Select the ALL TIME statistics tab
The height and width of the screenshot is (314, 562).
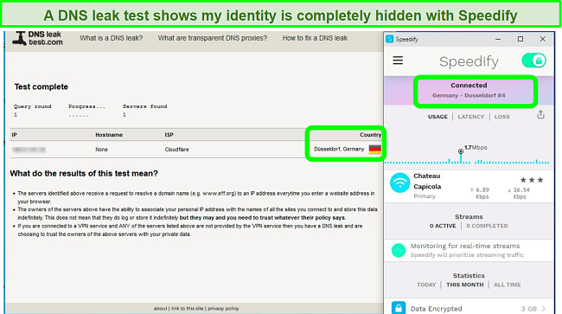tap(508, 285)
